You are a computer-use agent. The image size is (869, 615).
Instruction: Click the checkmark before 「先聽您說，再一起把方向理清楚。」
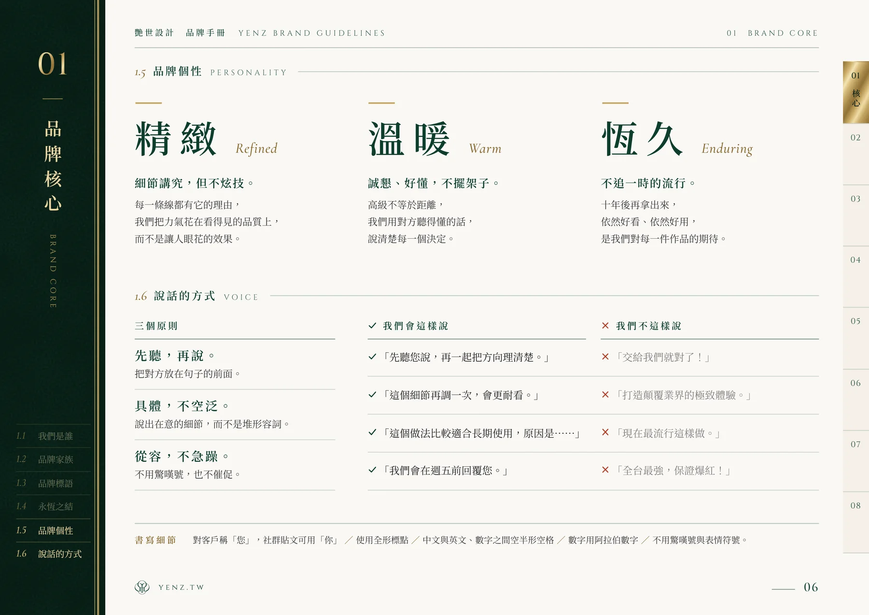pyautogui.click(x=372, y=357)
